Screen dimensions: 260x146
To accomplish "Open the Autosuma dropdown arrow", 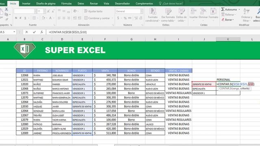I will (239, 10).
